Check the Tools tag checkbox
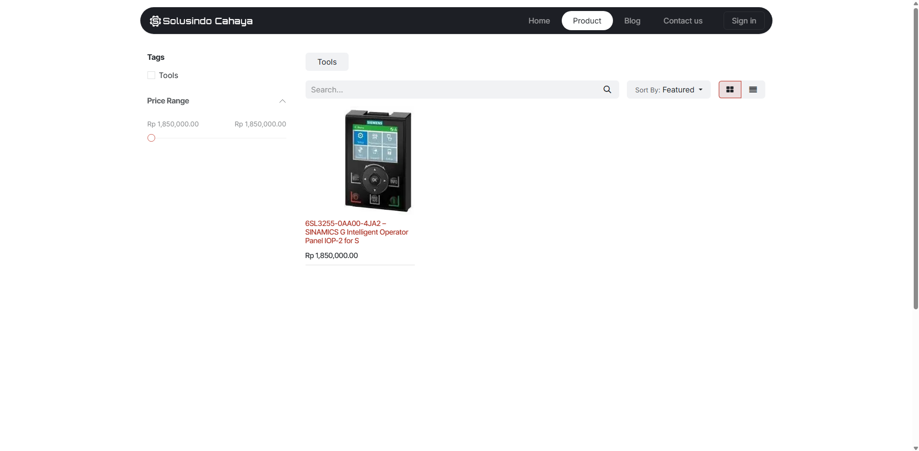Viewport: 919px width, 451px height. [151, 75]
